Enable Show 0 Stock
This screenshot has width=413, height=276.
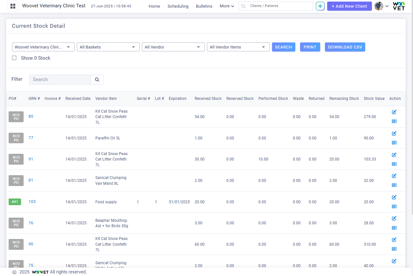(x=14, y=58)
